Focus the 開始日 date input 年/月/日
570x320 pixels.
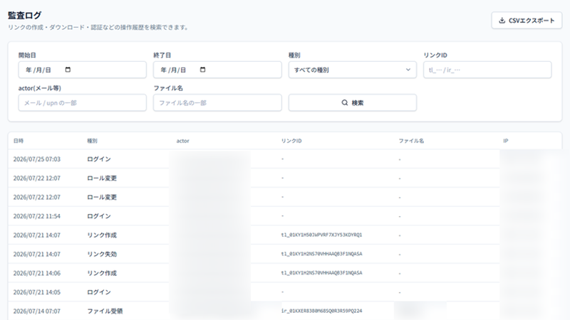82,70
